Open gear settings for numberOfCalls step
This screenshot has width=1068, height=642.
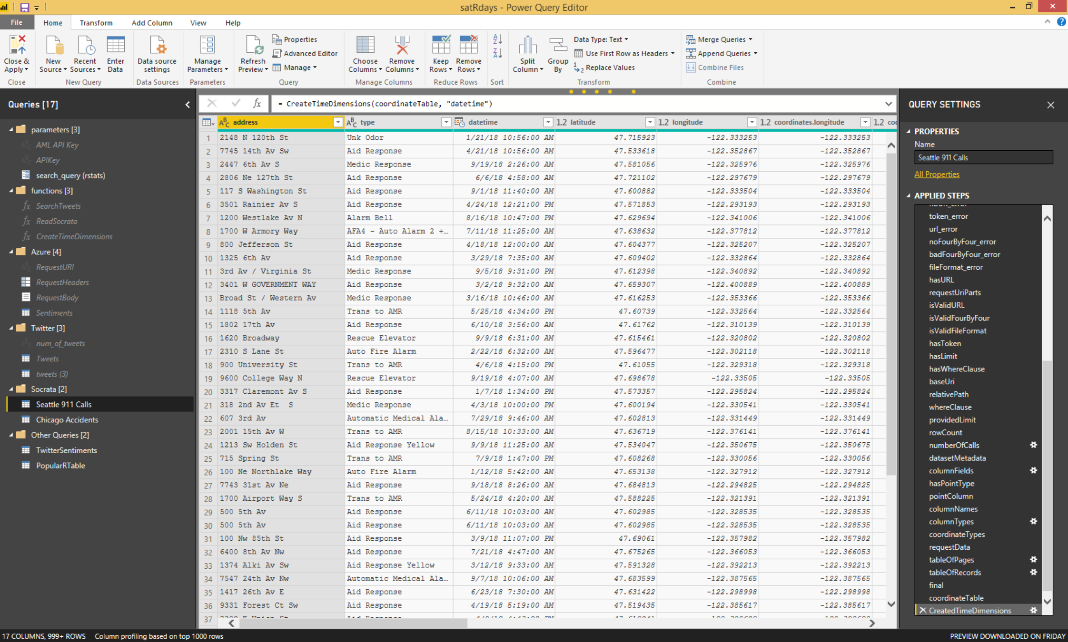coord(1033,445)
